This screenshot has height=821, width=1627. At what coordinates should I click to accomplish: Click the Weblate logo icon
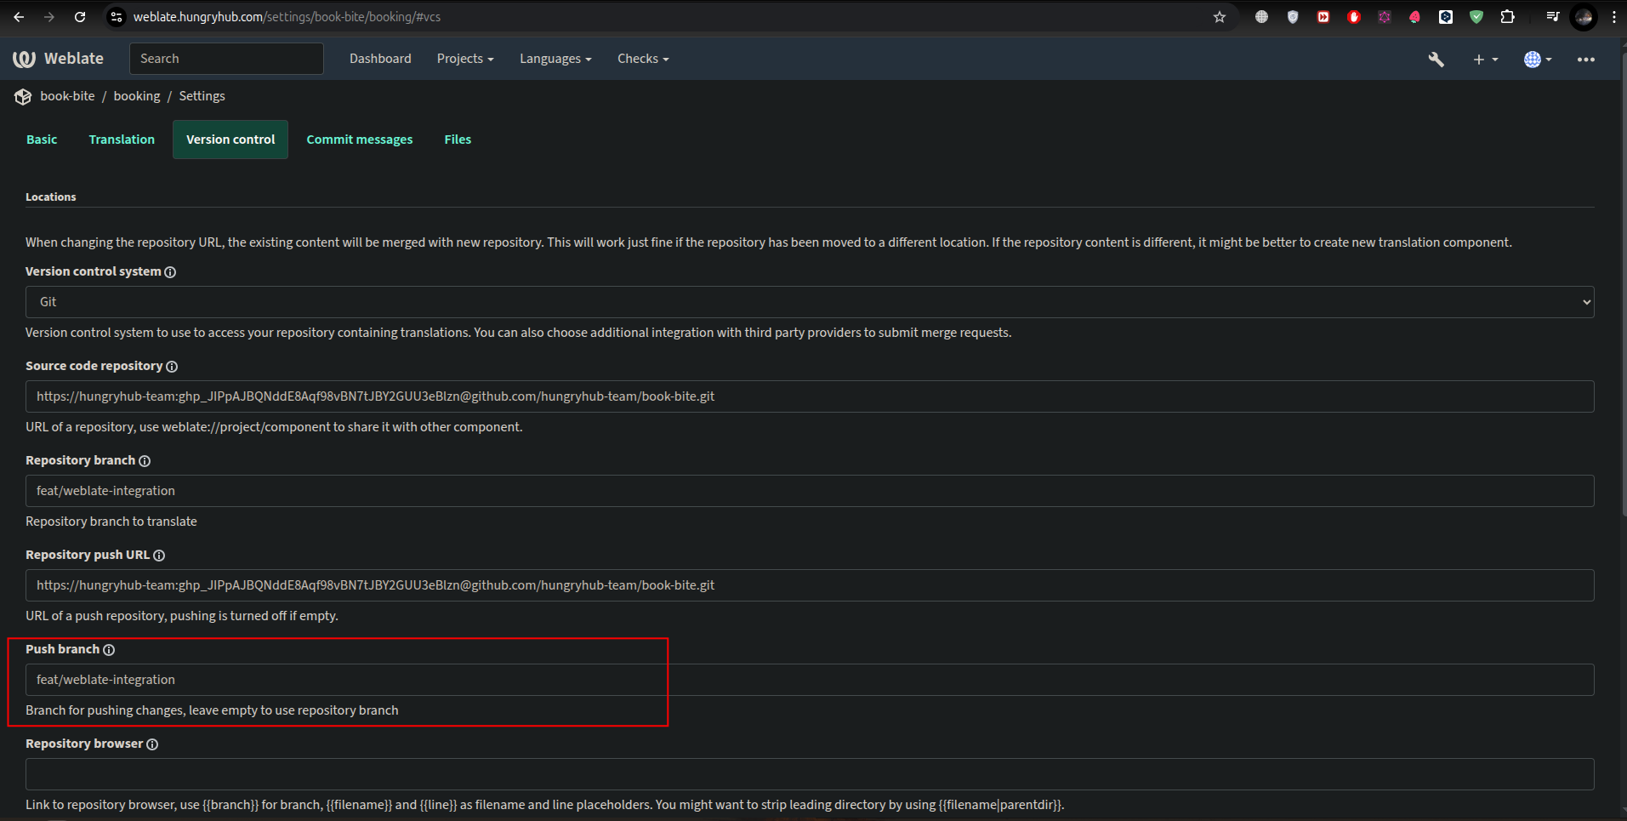point(24,59)
